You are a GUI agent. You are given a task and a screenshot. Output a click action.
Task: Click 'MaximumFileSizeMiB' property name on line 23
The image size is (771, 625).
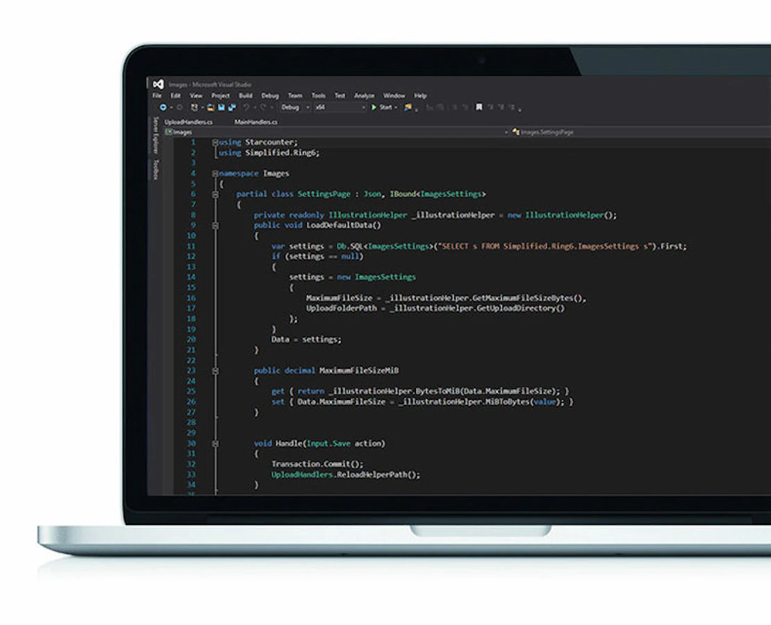(x=359, y=370)
